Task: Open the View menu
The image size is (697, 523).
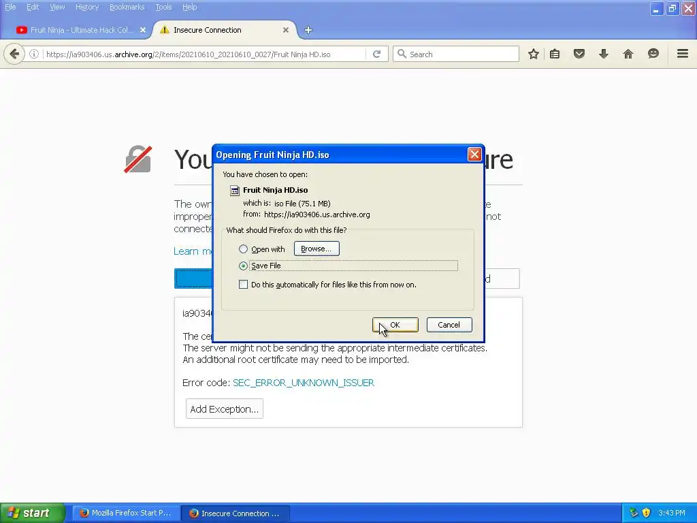Action: pyautogui.click(x=57, y=7)
